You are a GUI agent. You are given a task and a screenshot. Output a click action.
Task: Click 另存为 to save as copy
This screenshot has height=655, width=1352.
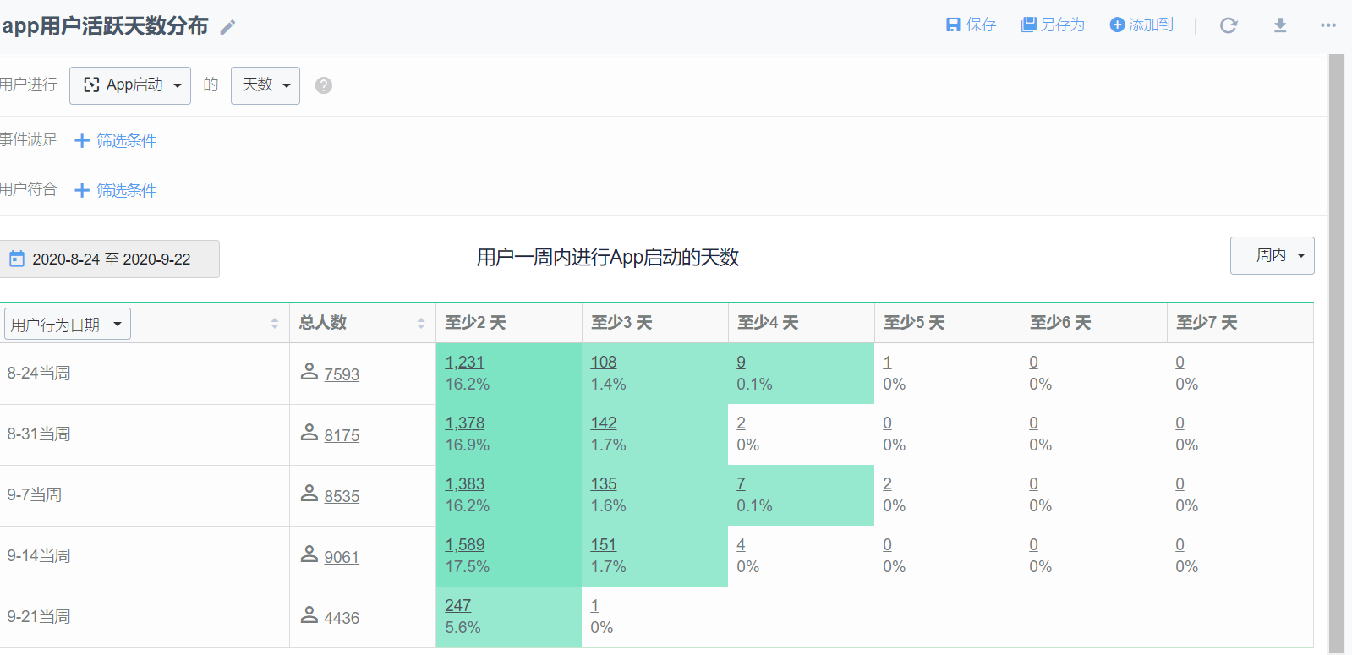(1053, 25)
